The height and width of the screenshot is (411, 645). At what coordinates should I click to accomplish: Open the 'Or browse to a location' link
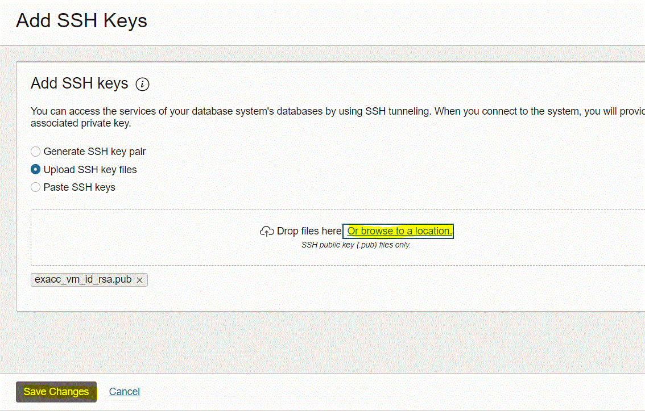pos(399,231)
